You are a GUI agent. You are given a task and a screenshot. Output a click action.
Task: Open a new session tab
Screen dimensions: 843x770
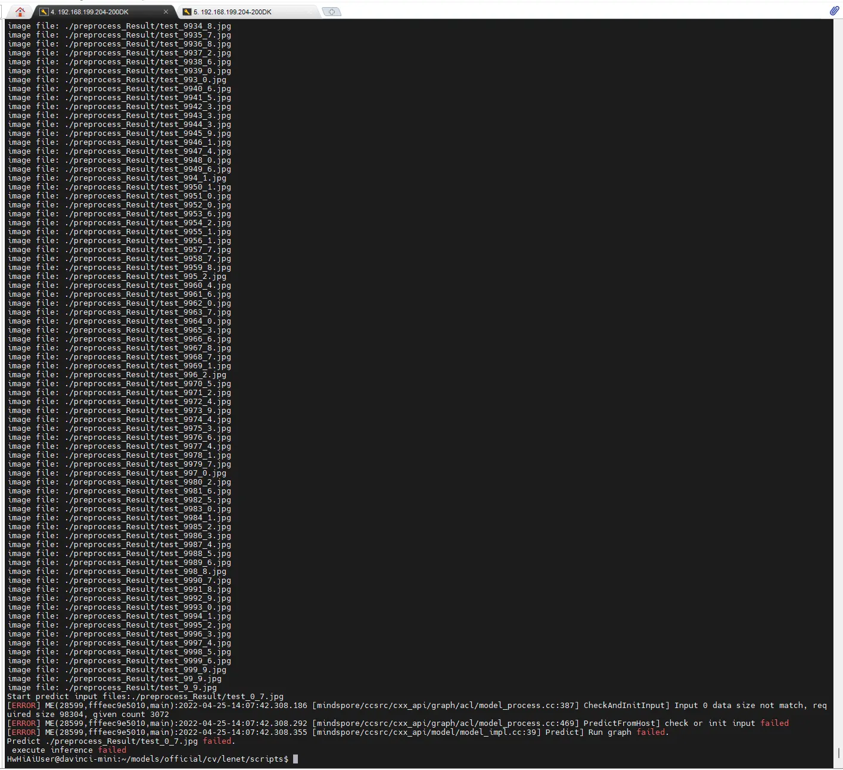click(x=332, y=12)
